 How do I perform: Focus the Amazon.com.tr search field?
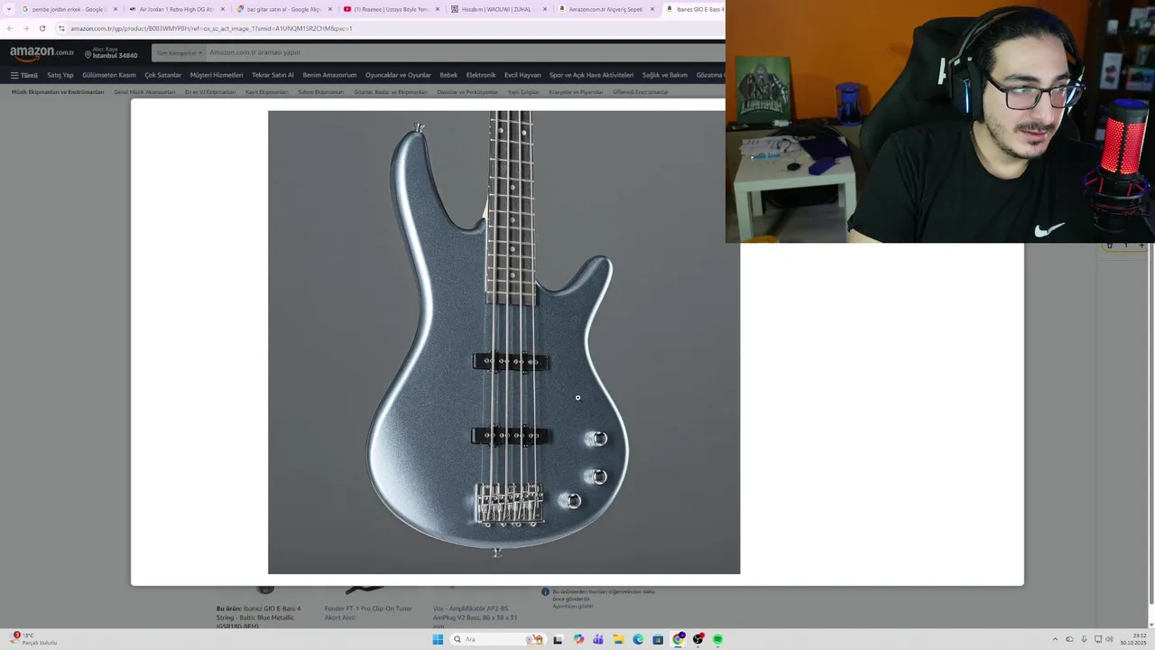(465, 52)
